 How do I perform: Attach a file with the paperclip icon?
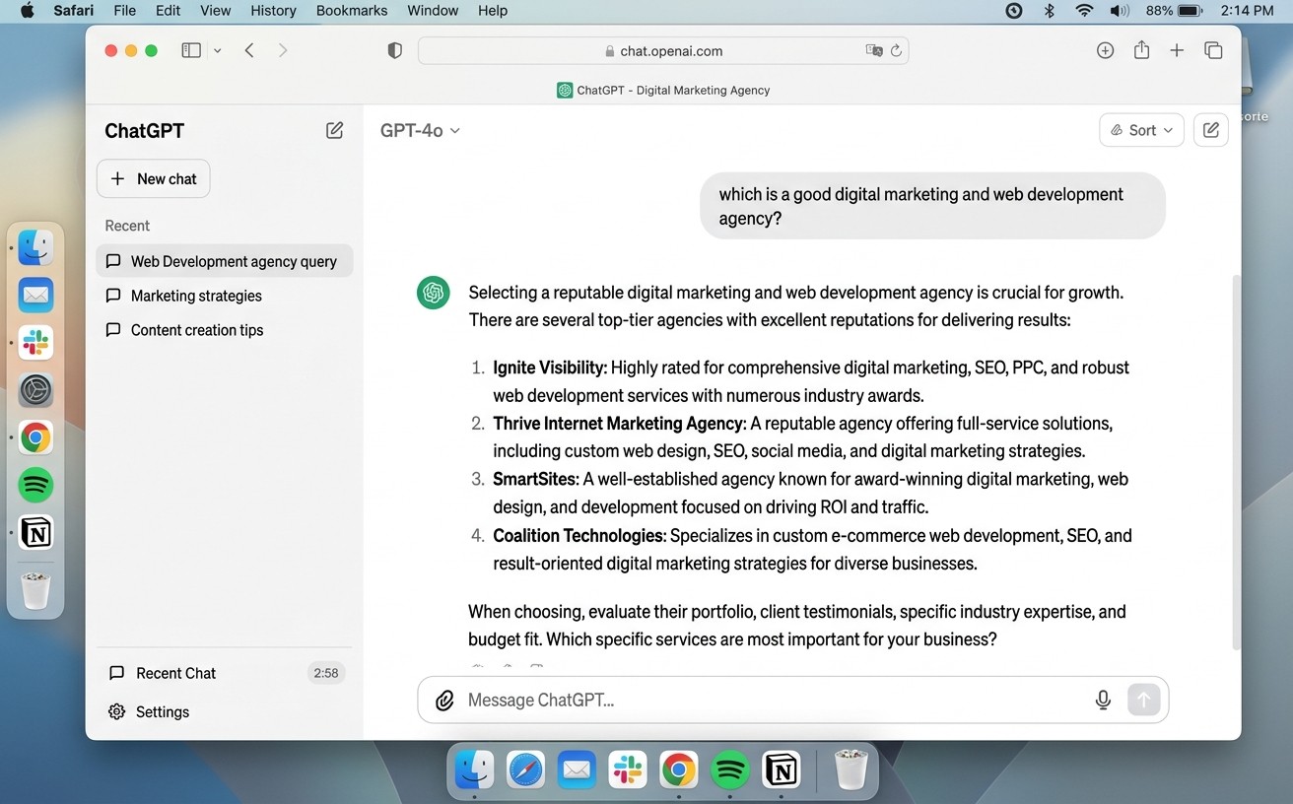point(444,701)
